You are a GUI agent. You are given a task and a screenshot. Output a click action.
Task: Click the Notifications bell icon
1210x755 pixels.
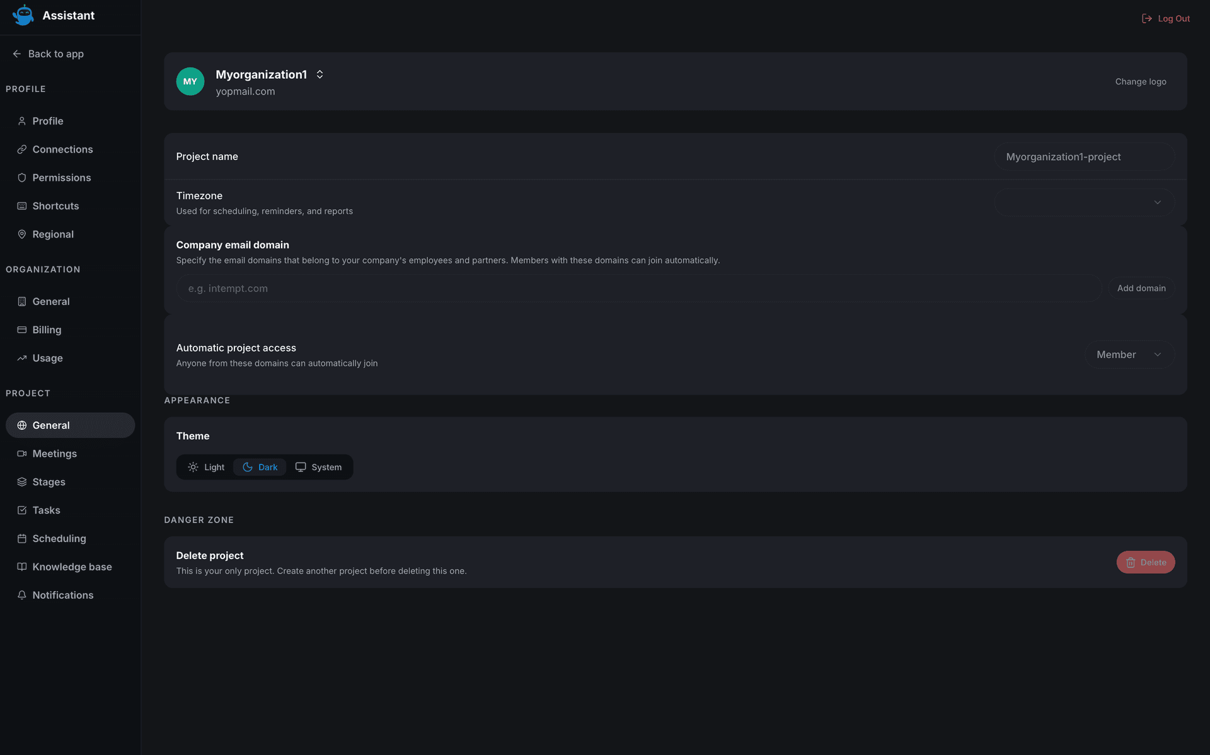(x=22, y=595)
